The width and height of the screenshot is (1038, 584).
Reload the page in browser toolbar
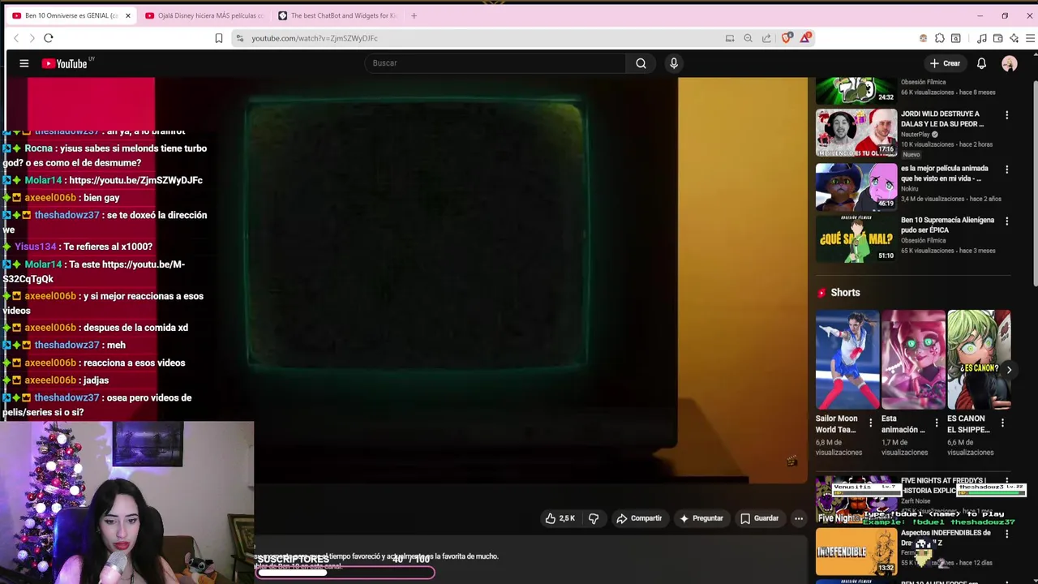click(49, 38)
